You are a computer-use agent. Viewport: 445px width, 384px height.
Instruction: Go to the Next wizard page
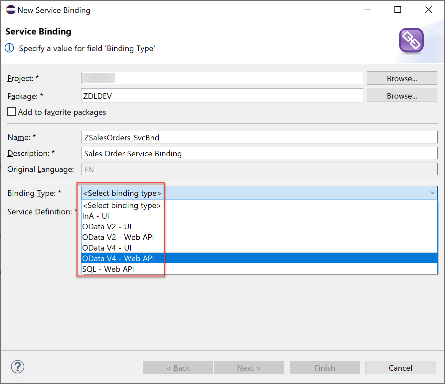[249, 368]
